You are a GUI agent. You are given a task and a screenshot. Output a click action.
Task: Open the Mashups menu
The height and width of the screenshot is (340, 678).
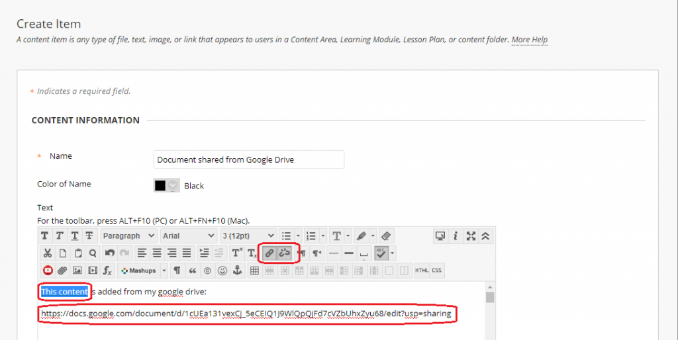143,271
